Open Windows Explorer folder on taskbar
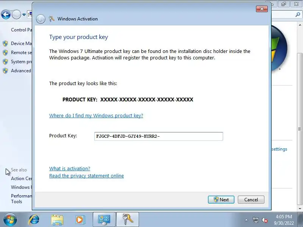 57,220
